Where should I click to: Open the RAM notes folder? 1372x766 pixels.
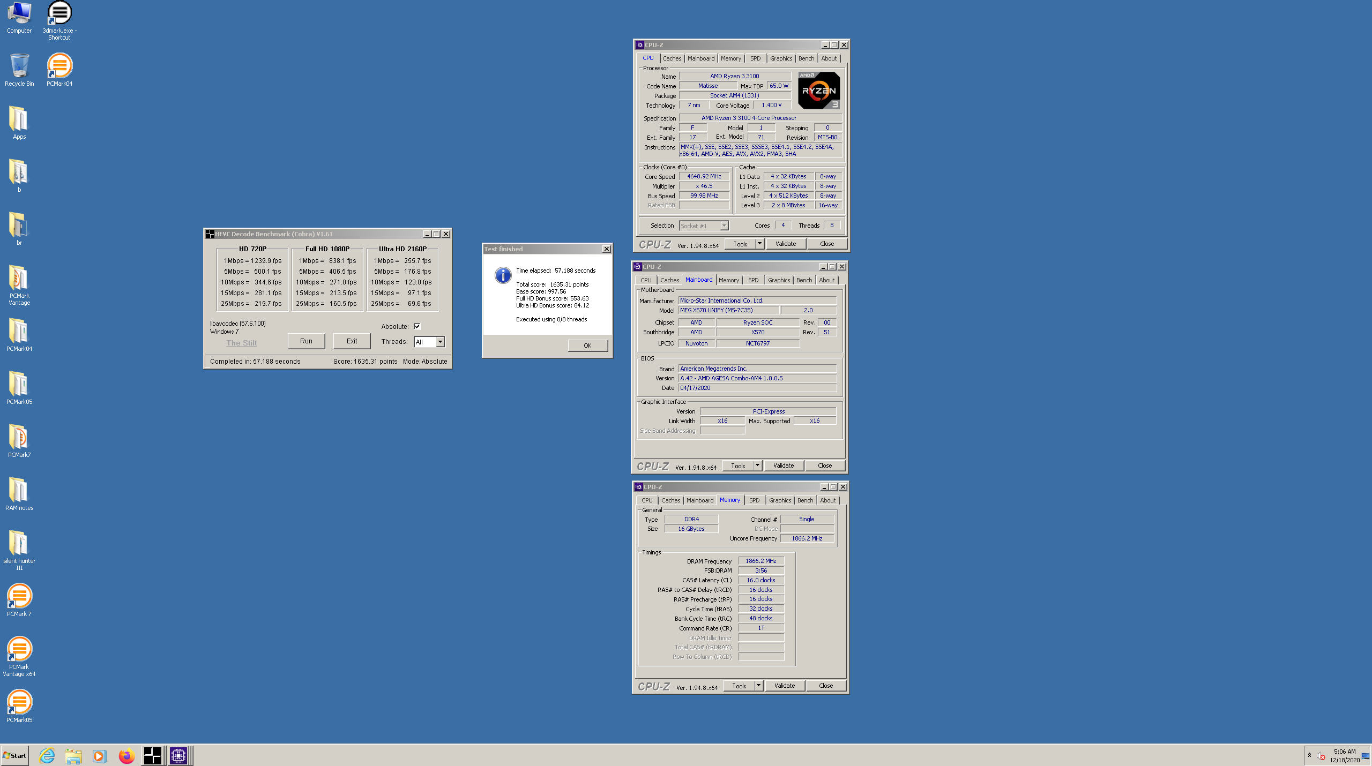point(19,493)
